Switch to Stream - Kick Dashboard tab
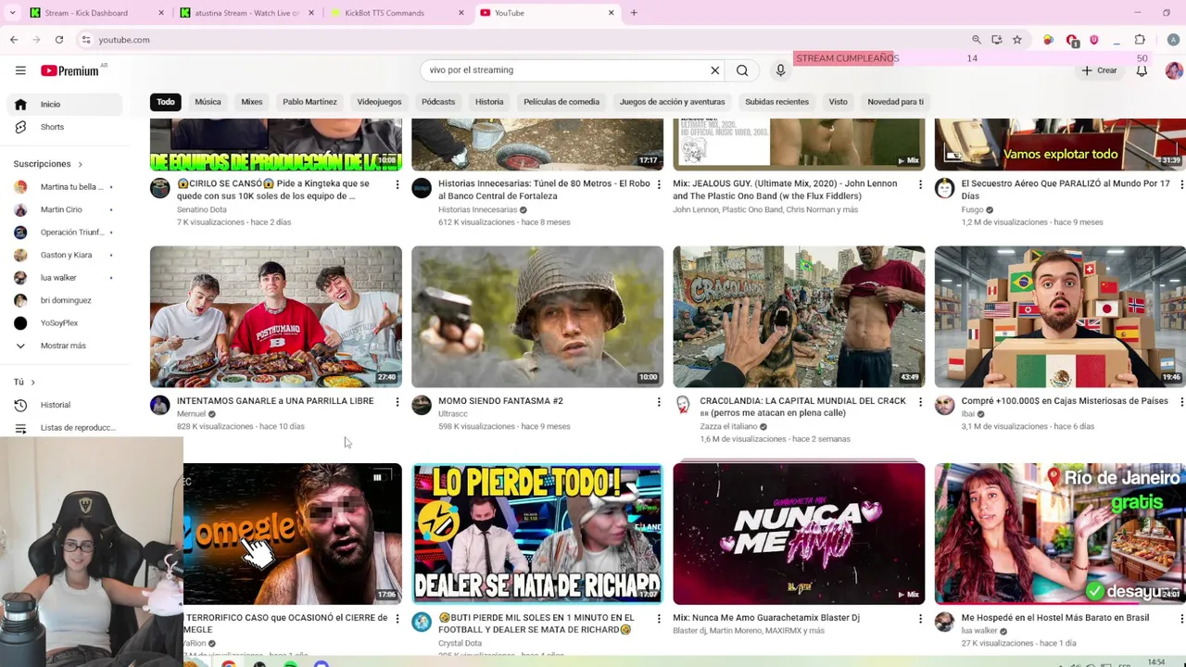The width and height of the screenshot is (1186, 667). tap(86, 13)
